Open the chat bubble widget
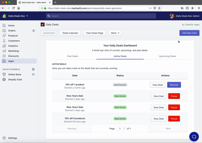The width and height of the screenshot is (202, 143). tap(194, 136)
